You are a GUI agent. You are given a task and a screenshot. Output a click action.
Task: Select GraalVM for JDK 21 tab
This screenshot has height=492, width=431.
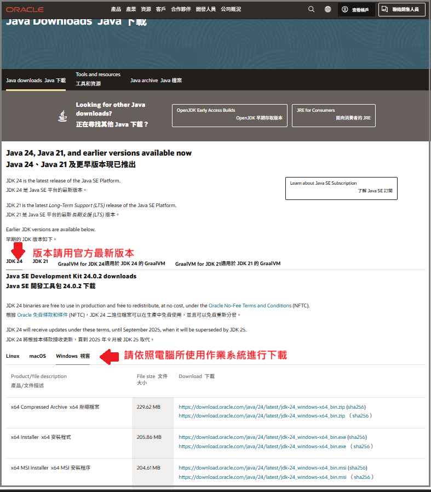(228, 264)
